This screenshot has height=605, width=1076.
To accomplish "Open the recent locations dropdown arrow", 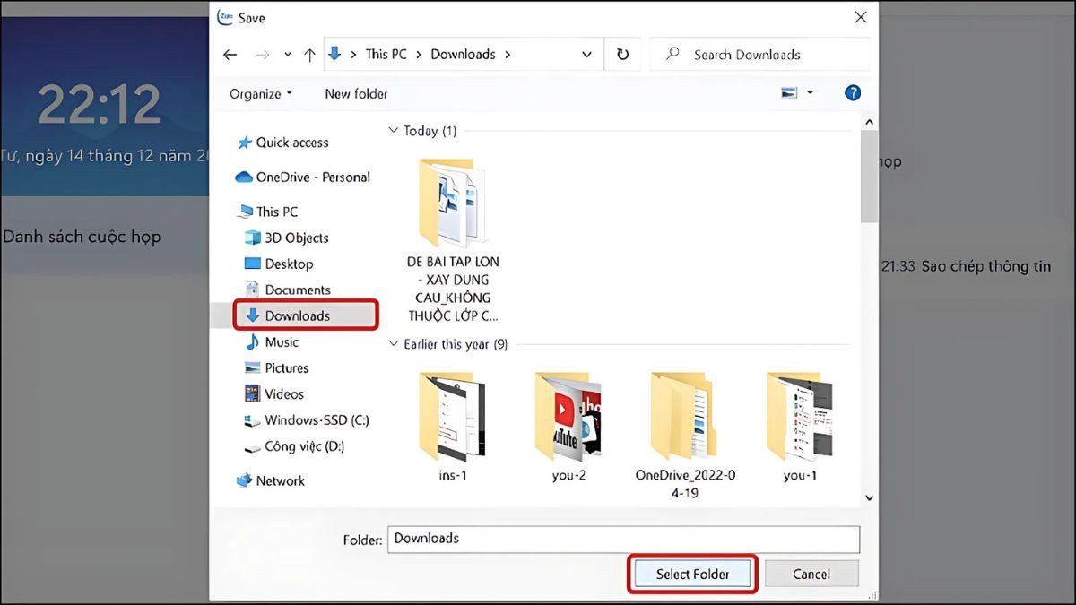I will [287, 55].
